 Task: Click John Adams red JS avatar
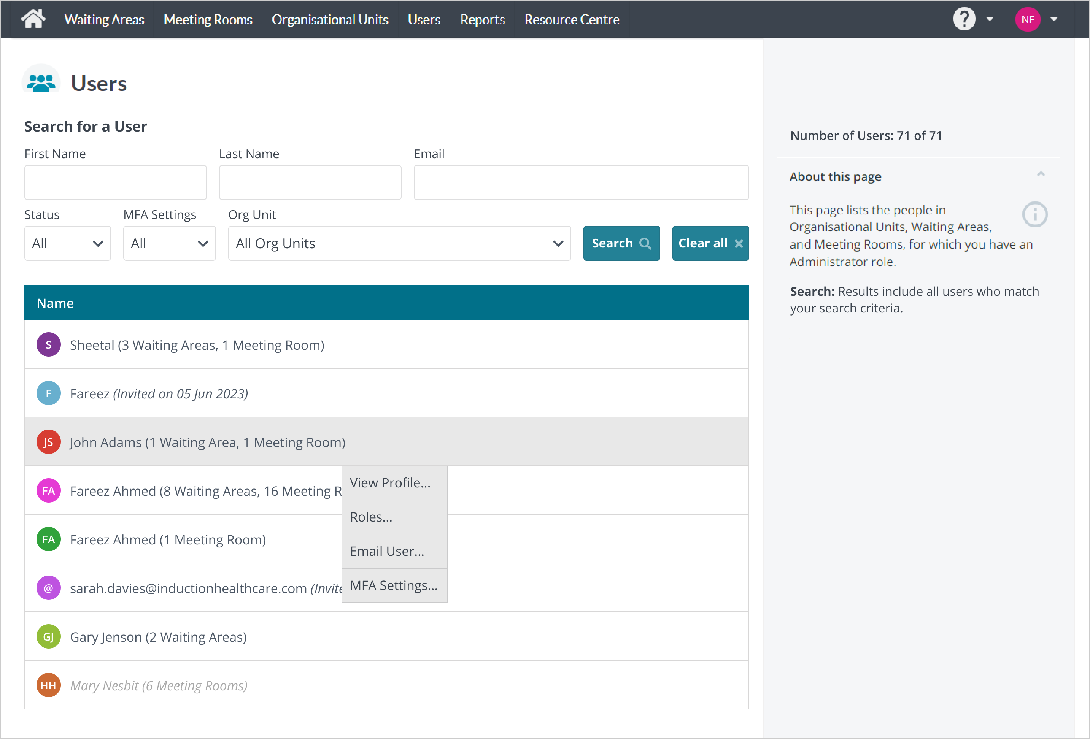coord(49,442)
